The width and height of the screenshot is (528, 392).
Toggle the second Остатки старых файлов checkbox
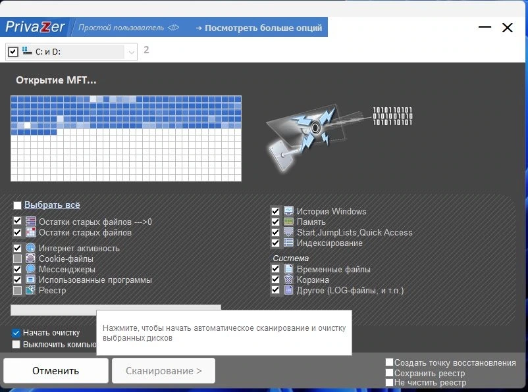[17, 232]
